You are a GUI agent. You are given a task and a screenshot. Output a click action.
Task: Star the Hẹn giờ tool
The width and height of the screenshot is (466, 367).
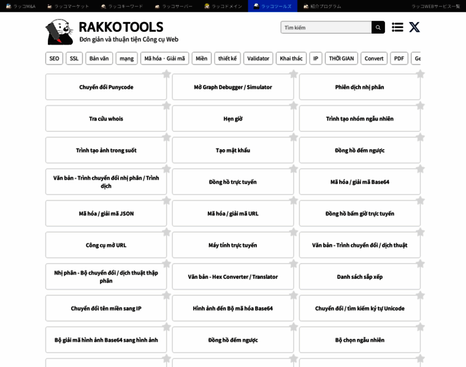click(293, 106)
